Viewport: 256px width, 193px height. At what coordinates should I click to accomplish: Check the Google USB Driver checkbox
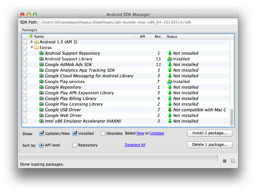click(x=25, y=110)
